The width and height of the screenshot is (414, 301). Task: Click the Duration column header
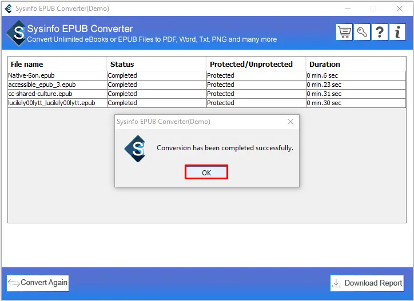(x=356, y=64)
